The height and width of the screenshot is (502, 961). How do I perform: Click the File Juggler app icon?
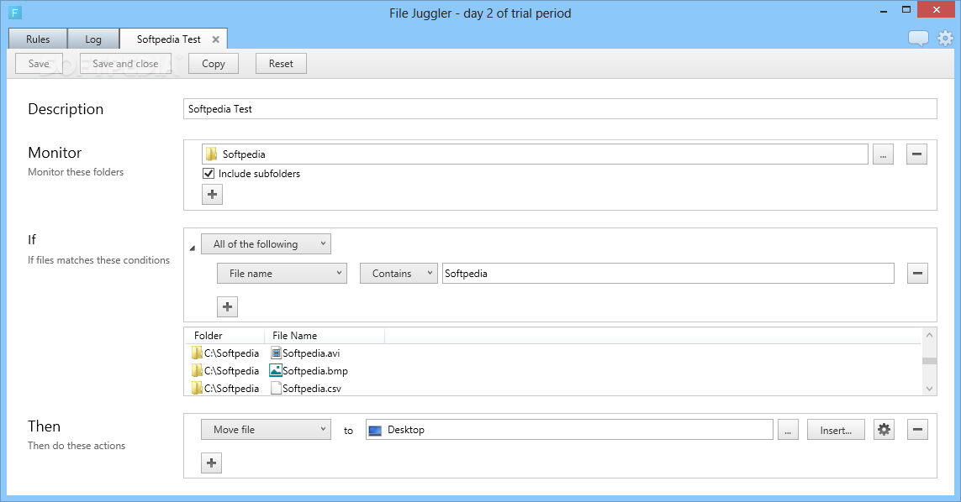click(x=15, y=13)
